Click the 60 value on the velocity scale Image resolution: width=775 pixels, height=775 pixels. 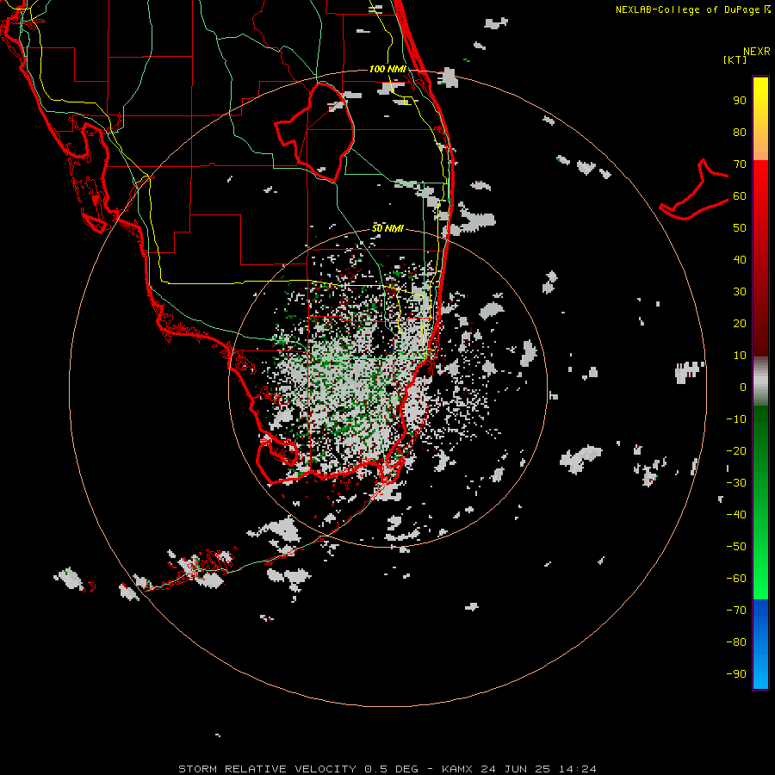740,196
